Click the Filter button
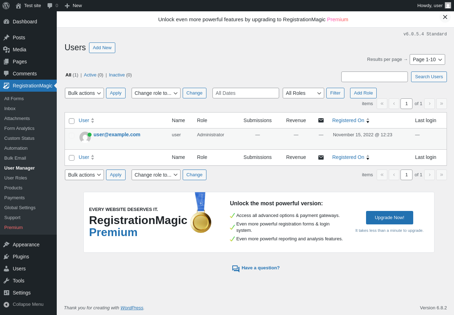 (335, 93)
